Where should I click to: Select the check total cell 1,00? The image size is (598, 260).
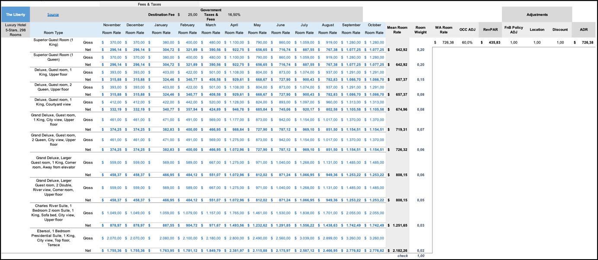click(x=420, y=256)
